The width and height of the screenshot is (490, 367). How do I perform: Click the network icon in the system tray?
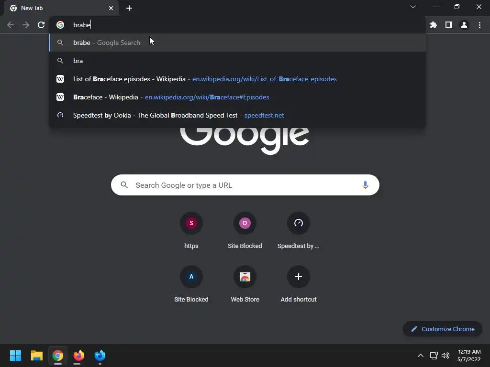pos(434,356)
